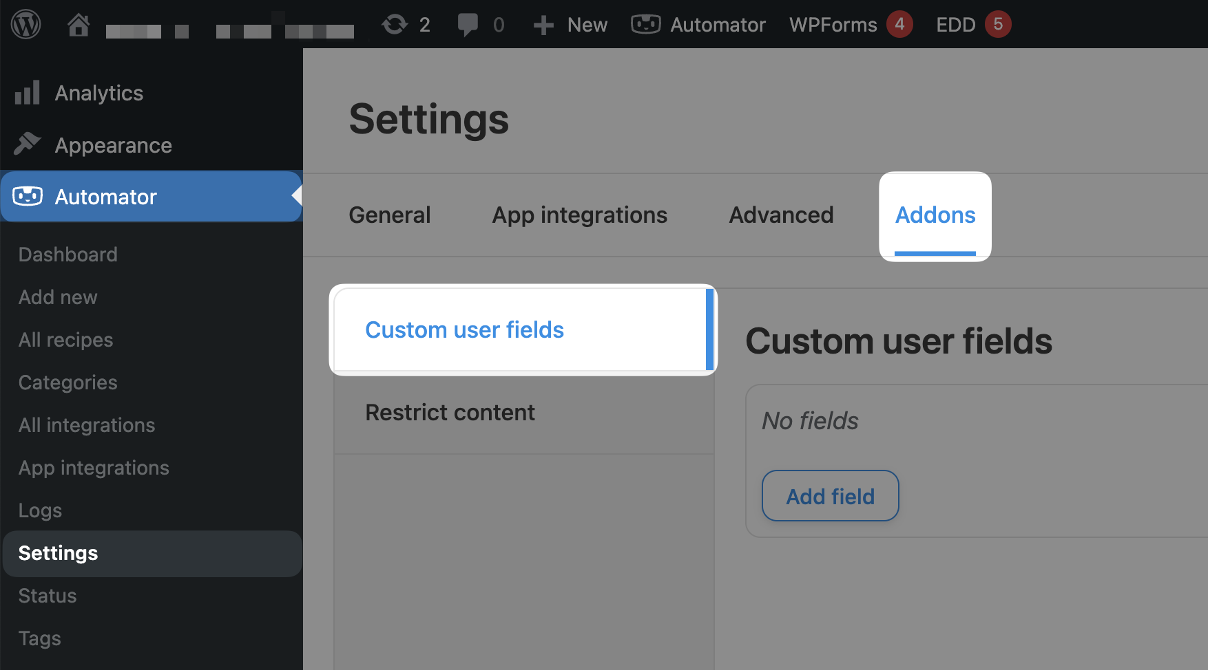The width and height of the screenshot is (1208, 670).
Task: Open Logs from the Automator submenu
Action: [x=40, y=510]
